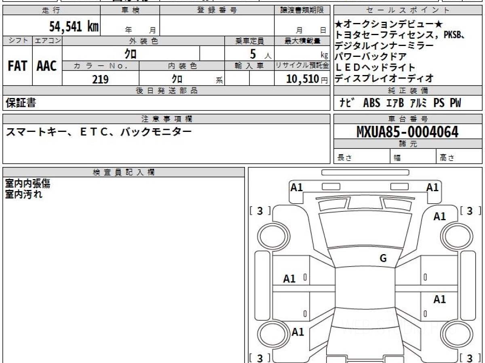The image size is (485, 363).
Task: Click the 系 suffix in the interior color cell
Action: click(x=219, y=80)
